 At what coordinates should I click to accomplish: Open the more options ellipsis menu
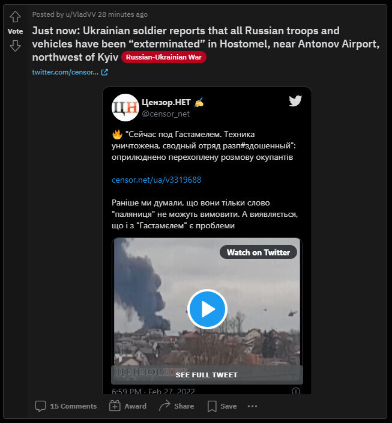252,406
